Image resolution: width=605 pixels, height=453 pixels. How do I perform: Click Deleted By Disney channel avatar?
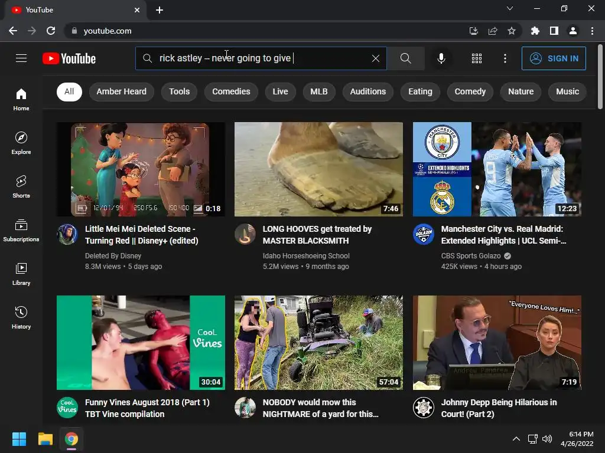[67, 234]
